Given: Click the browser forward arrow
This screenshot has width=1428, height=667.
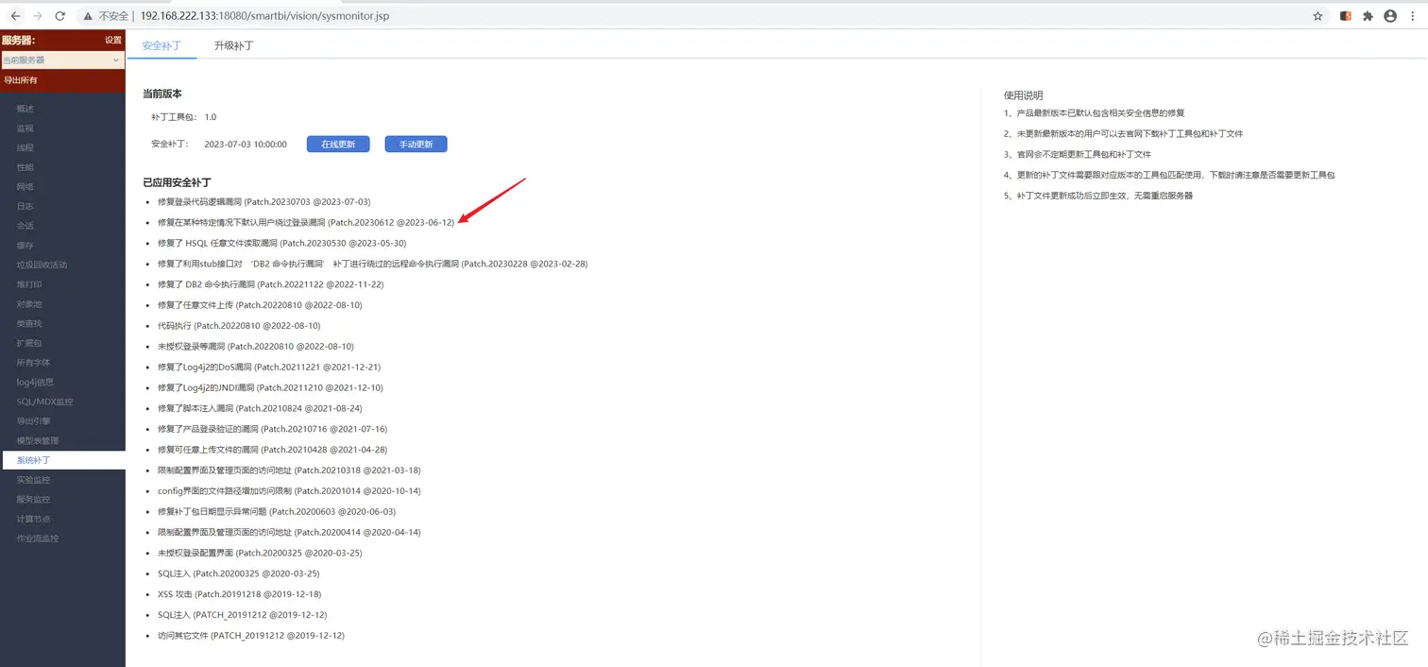Looking at the screenshot, I should click(x=38, y=16).
